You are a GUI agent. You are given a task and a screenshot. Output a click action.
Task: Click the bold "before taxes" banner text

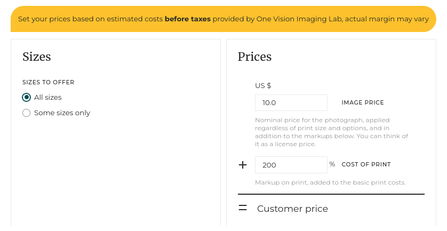coord(188,19)
